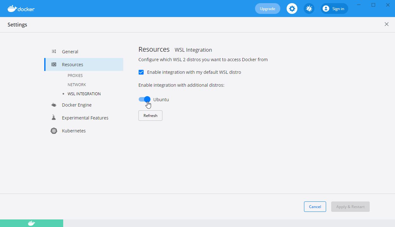This screenshot has width=395, height=227.
Task: Open the Settings gear icon
Action: pyautogui.click(x=292, y=9)
